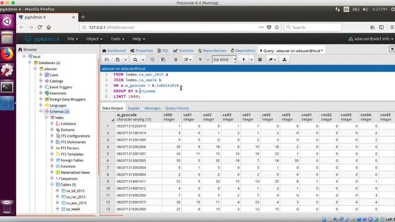Expand the ca_od_2015 table node
This screenshot has width=395, height=222.
point(57,191)
